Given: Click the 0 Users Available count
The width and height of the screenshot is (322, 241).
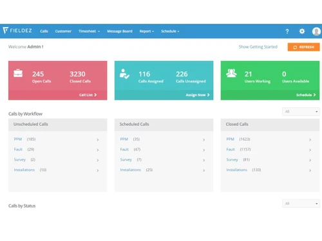Looking at the screenshot, I should (x=284, y=74).
